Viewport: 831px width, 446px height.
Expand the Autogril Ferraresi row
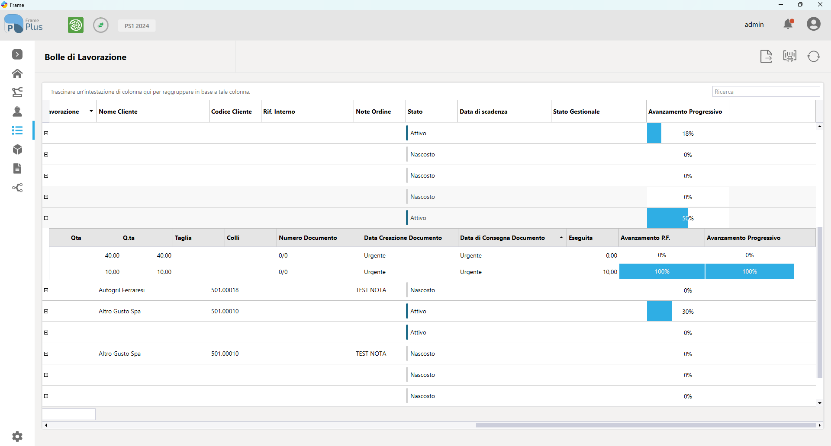pos(46,290)
